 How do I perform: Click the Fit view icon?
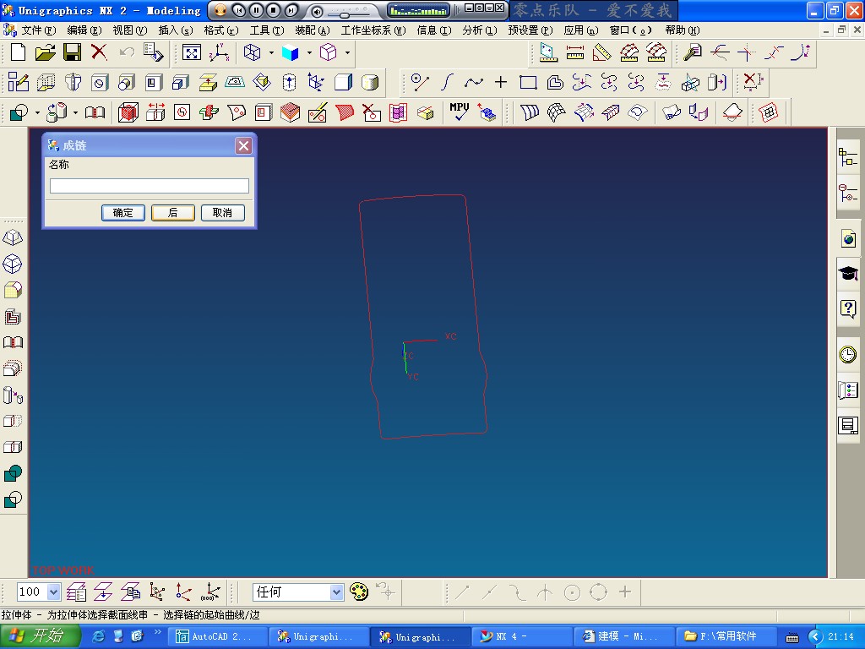[x=192, y=53]
